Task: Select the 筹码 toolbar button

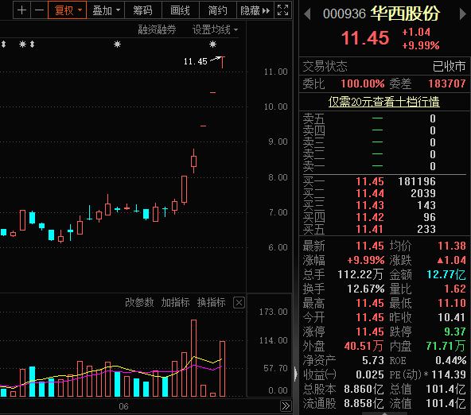Action: click(x=142, y=10)
